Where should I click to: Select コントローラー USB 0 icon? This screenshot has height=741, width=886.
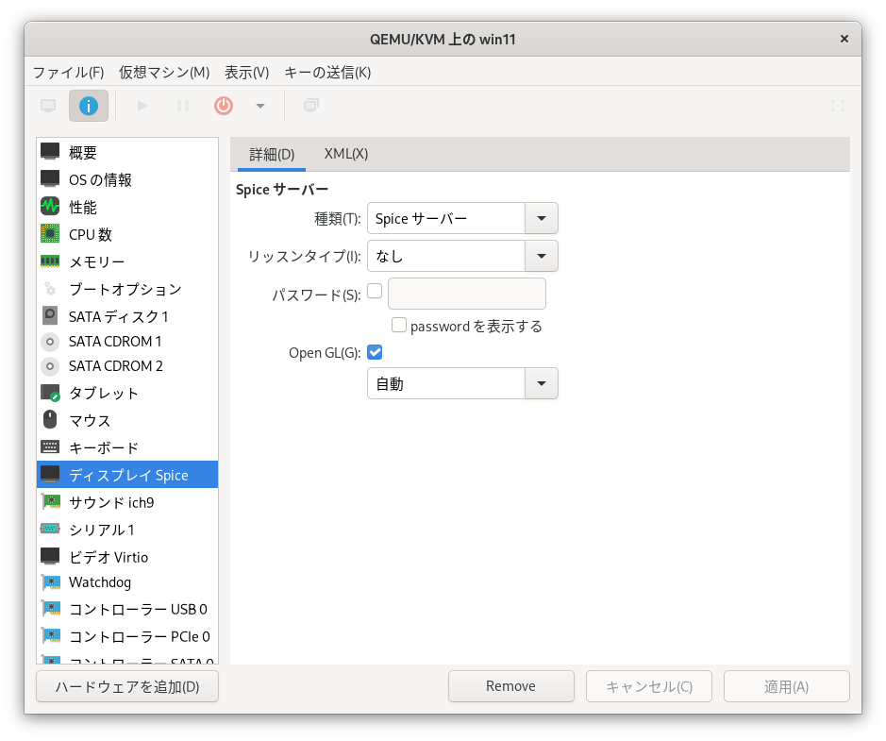pos(50,609)
